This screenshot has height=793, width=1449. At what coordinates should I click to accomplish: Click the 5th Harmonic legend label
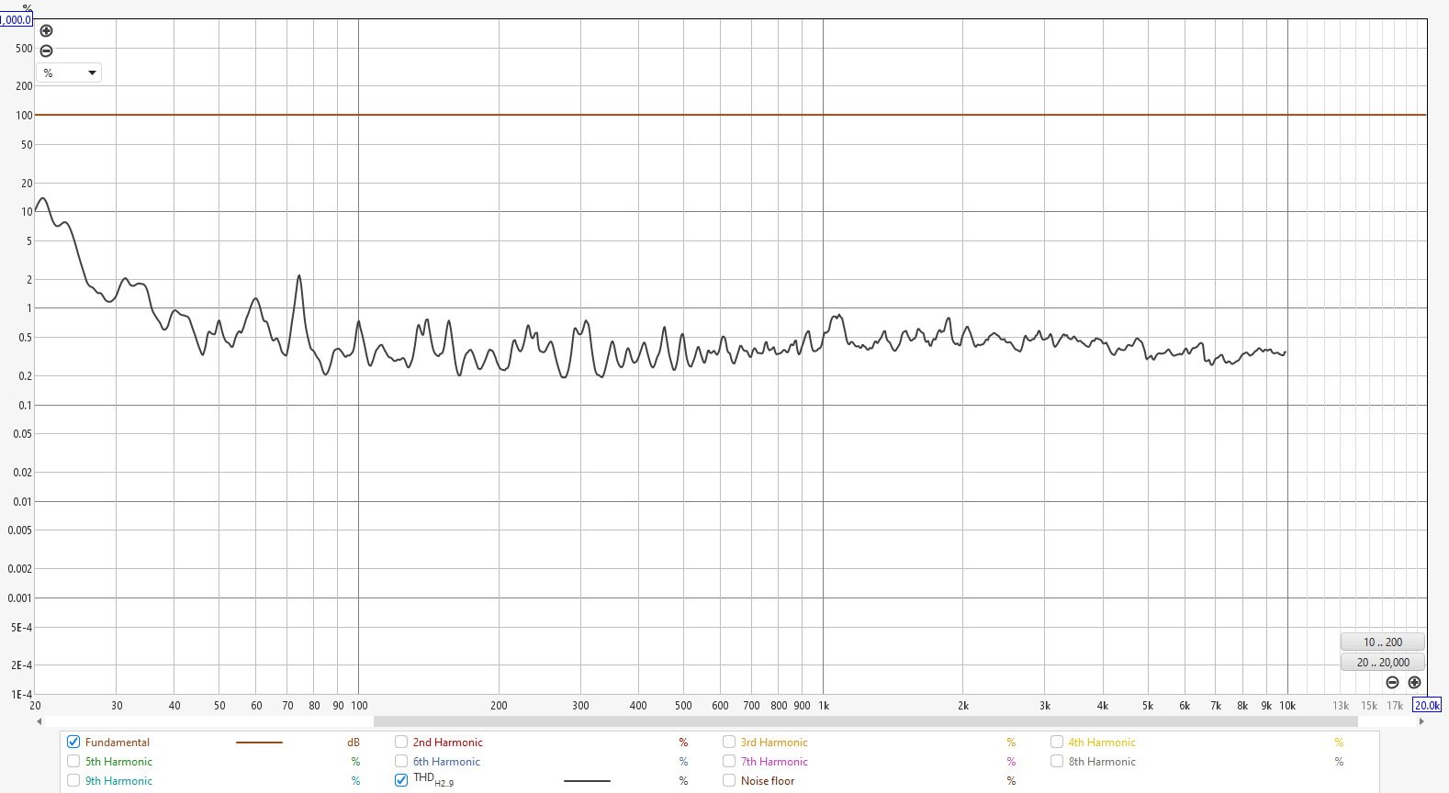click(x=118, y=762)
